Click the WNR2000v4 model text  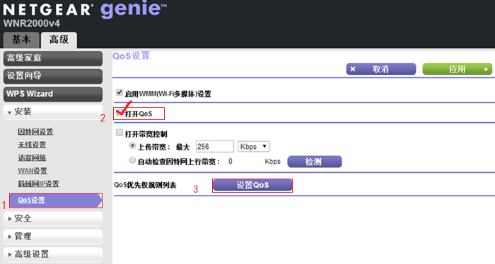click(x=32, y=23)
